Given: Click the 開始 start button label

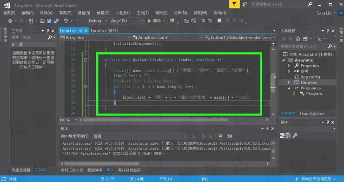Looking at the screenshot, I should (157, 21).
